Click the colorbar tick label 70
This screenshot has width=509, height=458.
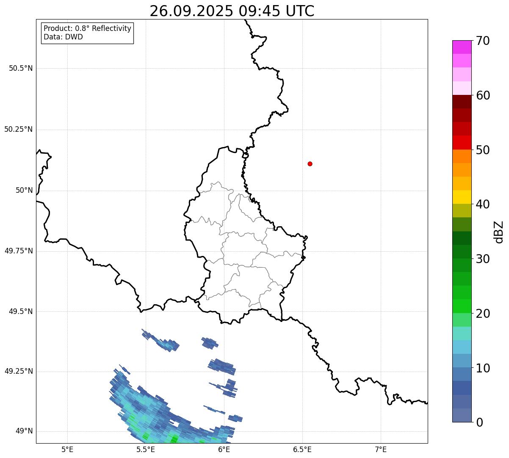(x=483, y=41)
